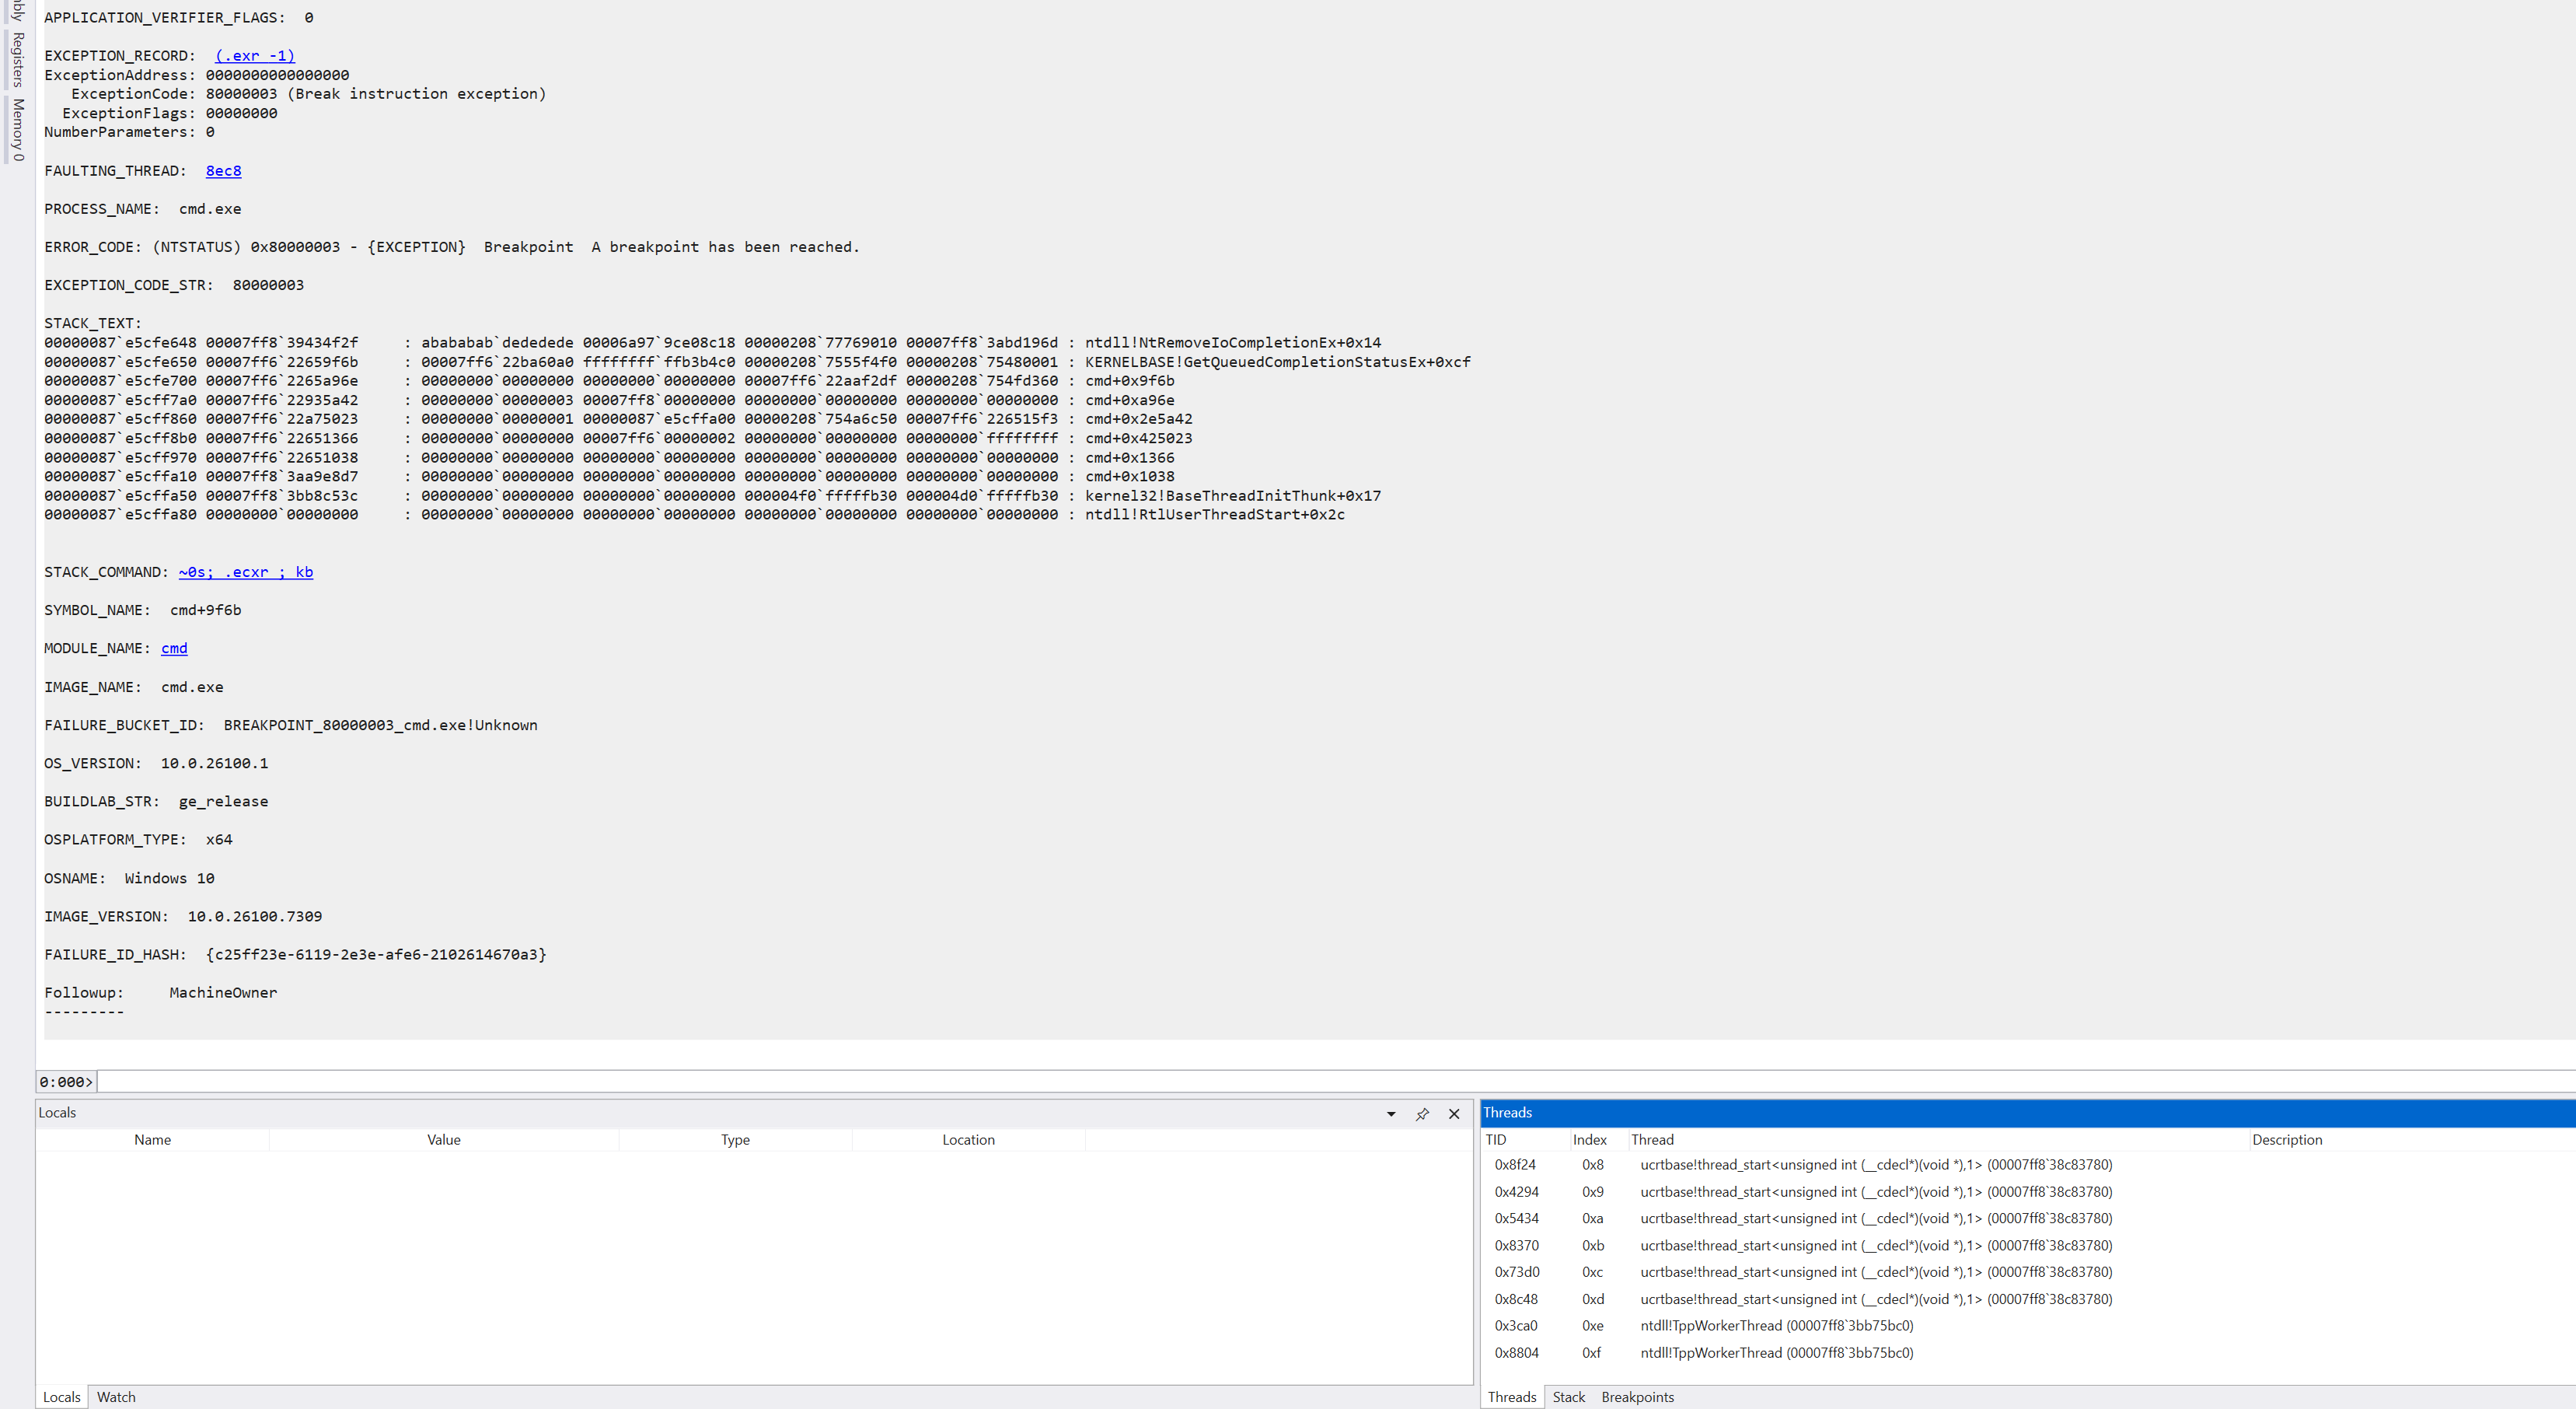2576x1409 pixels.
Task: Close the Locals panel
Action: (x=1454, y=1114)
